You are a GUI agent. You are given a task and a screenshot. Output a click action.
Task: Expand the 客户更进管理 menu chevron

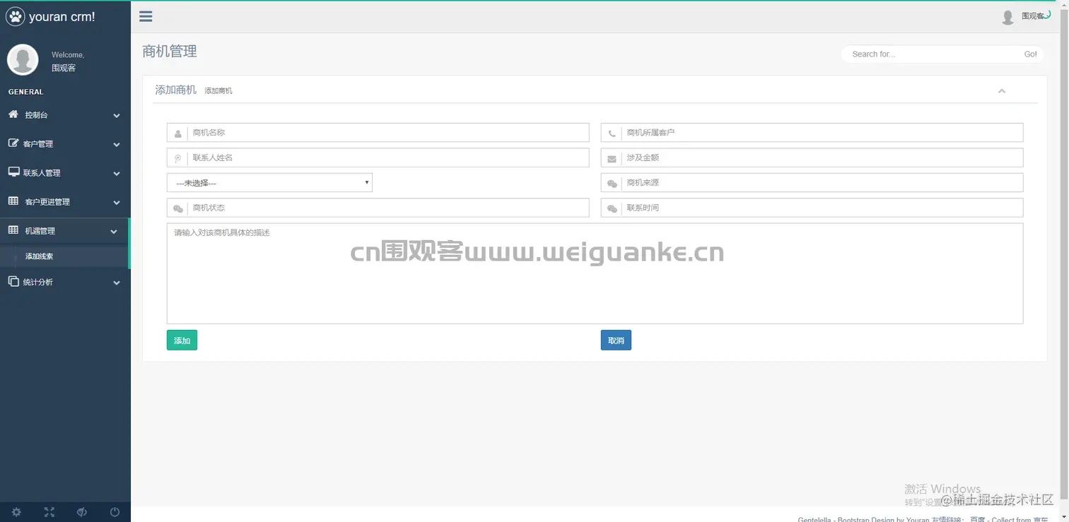117,203
